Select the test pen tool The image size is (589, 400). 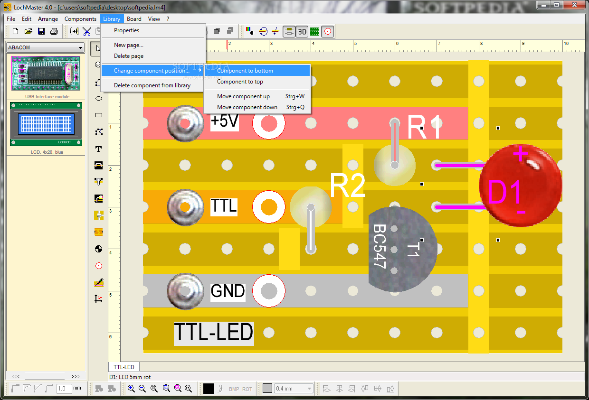(99, 282)
